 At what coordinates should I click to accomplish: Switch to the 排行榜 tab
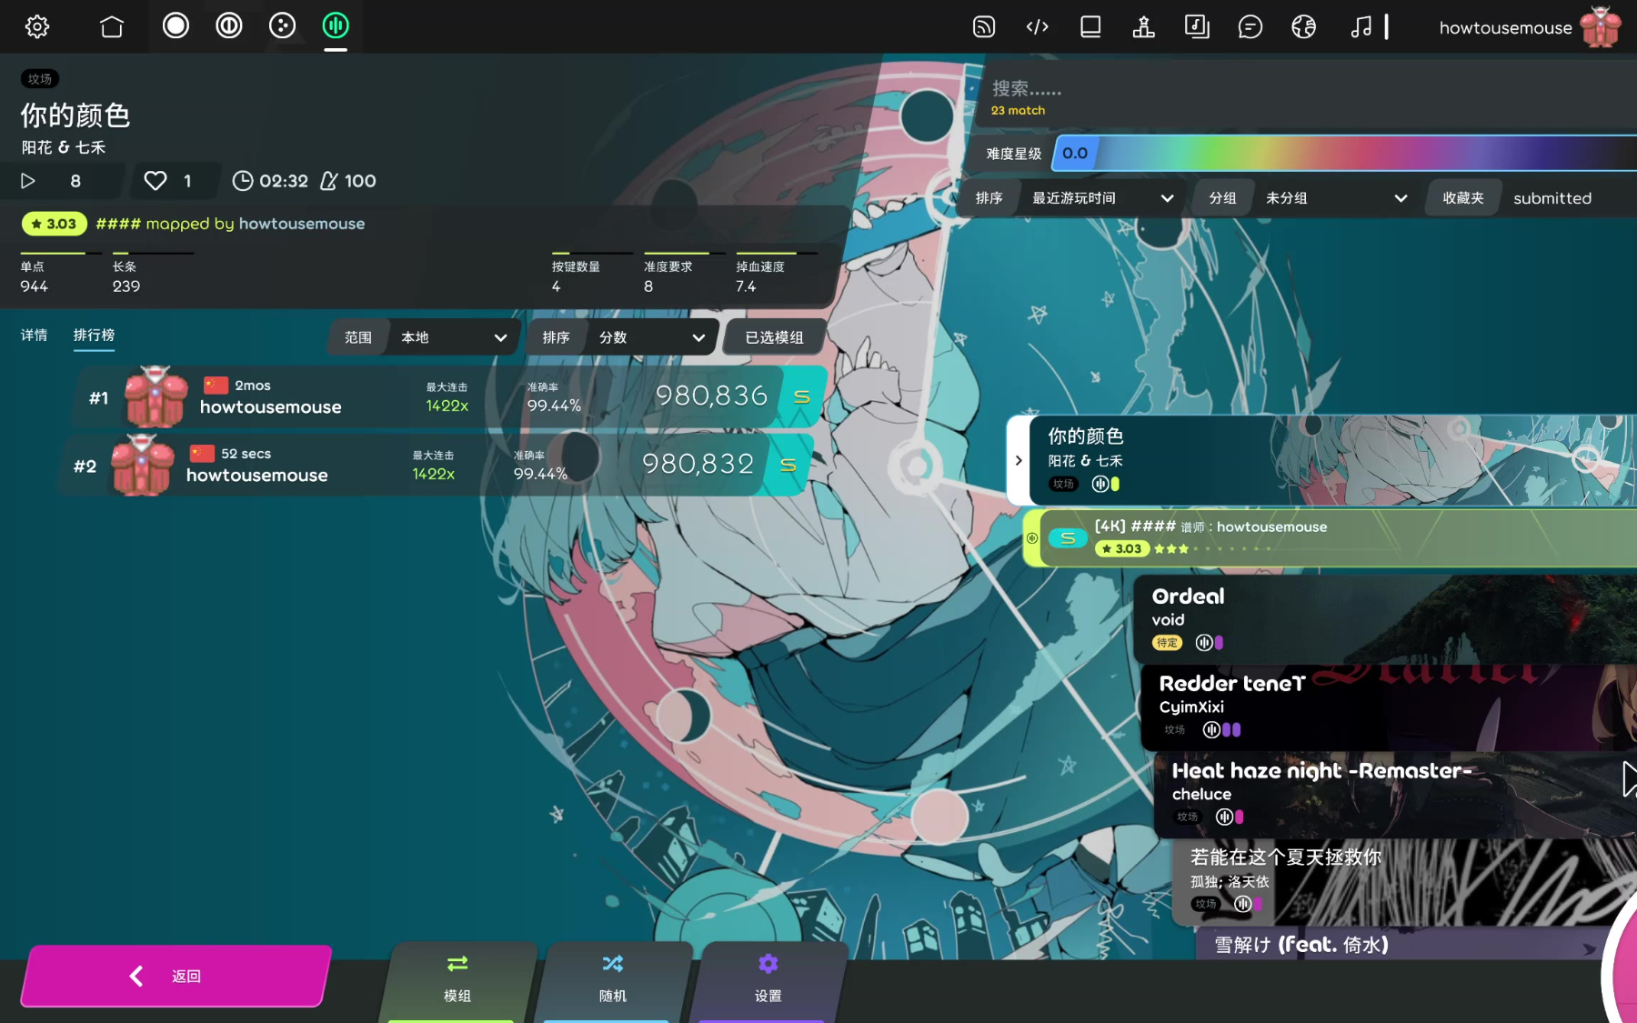(94, 336)
